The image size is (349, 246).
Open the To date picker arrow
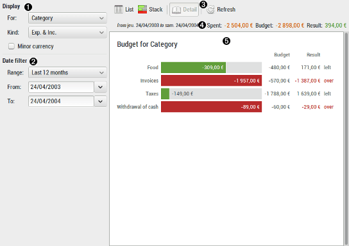(x=100, y=101)
